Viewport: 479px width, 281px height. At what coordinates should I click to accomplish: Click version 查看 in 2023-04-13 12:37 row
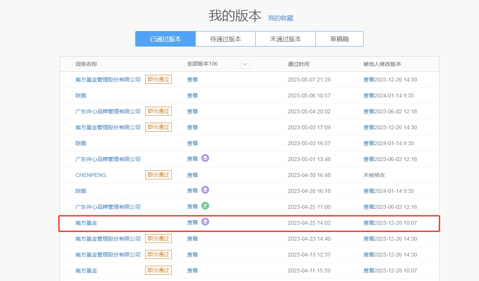(x=193, y=255)
